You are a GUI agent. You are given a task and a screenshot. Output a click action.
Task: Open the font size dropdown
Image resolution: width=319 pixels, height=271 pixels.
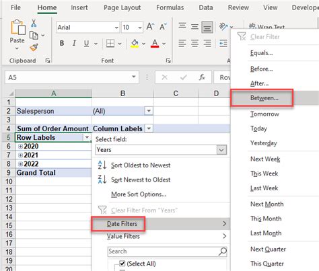(x=140, y=28)
